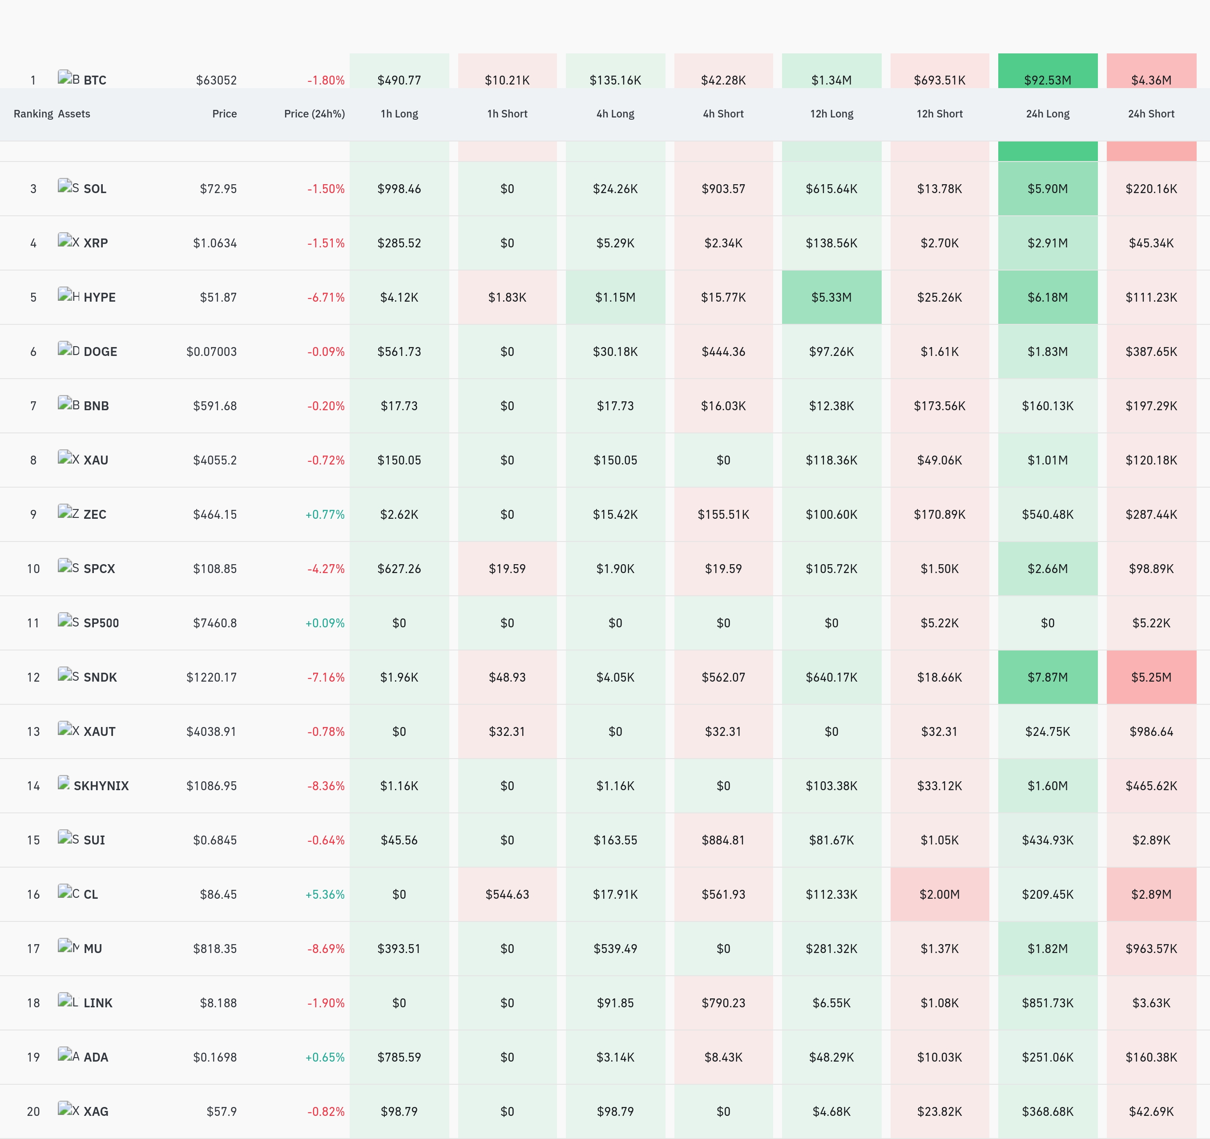Click the DOGE asset icon
Image resolution: width=1210 pixels, height=1139 pixels.
[x=69, y=349]
